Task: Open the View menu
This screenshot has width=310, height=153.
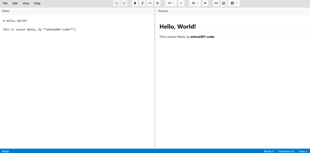Action: tap(26, 3)
